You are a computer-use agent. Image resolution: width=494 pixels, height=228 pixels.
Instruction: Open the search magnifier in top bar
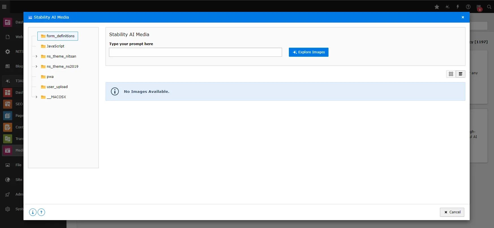pos(489,7)
